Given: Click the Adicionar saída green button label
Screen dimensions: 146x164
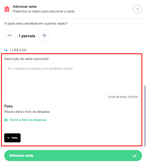Looking at the screenshot, I should point(21,156).
